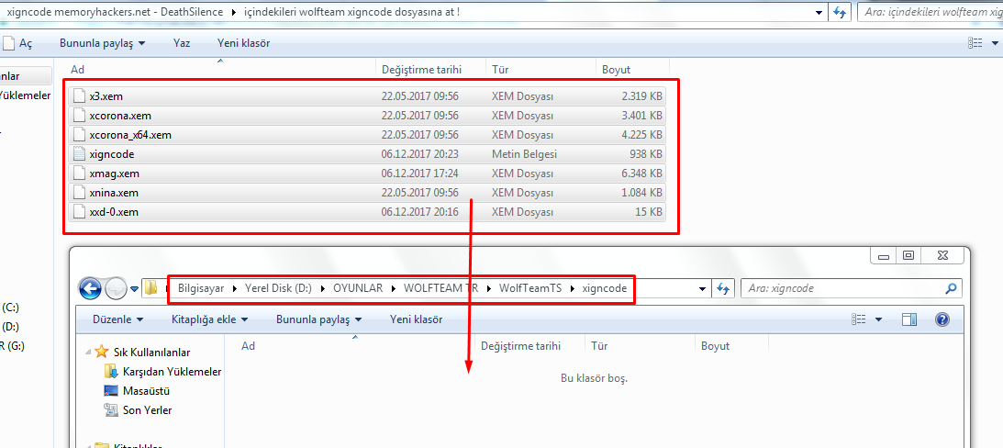Expand view options arrow in top window

click(x=995, y=43)
